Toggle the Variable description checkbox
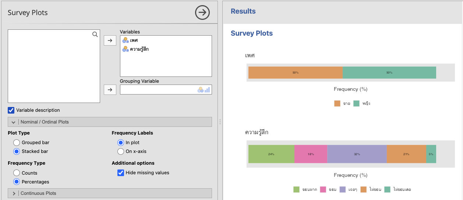Image resolution: width=463 pixels, height=200 pixels. pyautogui.click(x=11, y=110)
